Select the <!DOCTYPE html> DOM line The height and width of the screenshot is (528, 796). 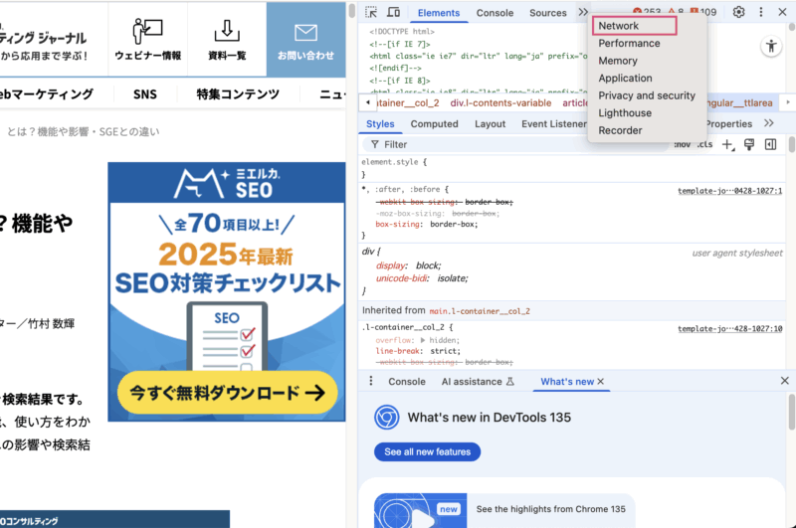pos(402,32)
